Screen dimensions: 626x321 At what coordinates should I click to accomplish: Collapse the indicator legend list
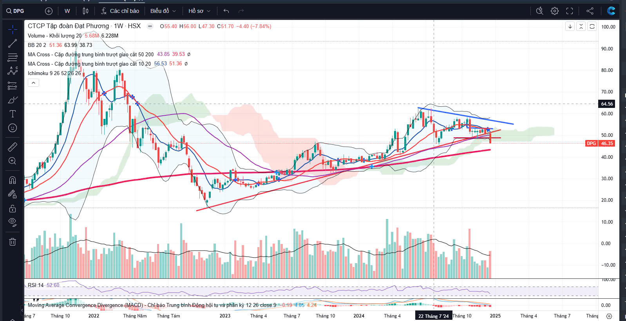[x=33, y=82]
